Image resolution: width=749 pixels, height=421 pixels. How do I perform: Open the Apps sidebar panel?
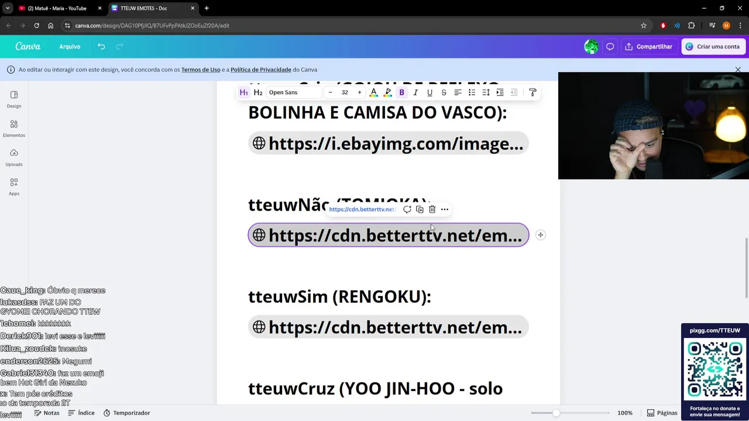[14, 187]
